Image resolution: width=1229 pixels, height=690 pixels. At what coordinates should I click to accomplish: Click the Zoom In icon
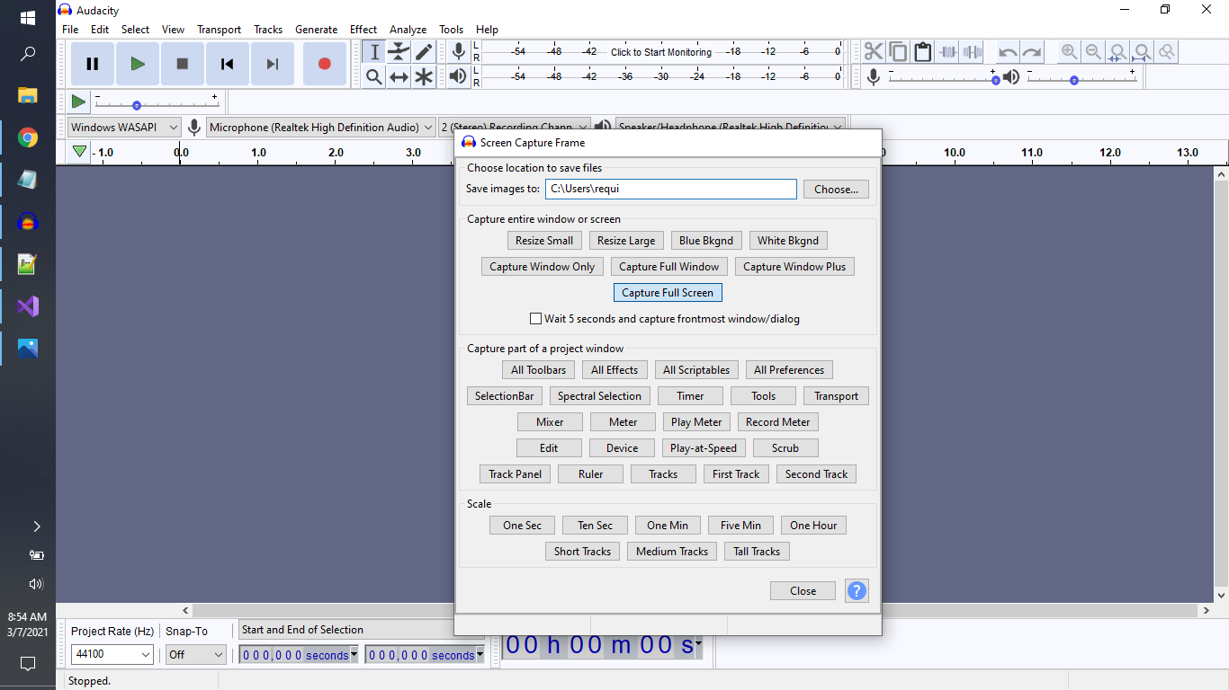1069,52
